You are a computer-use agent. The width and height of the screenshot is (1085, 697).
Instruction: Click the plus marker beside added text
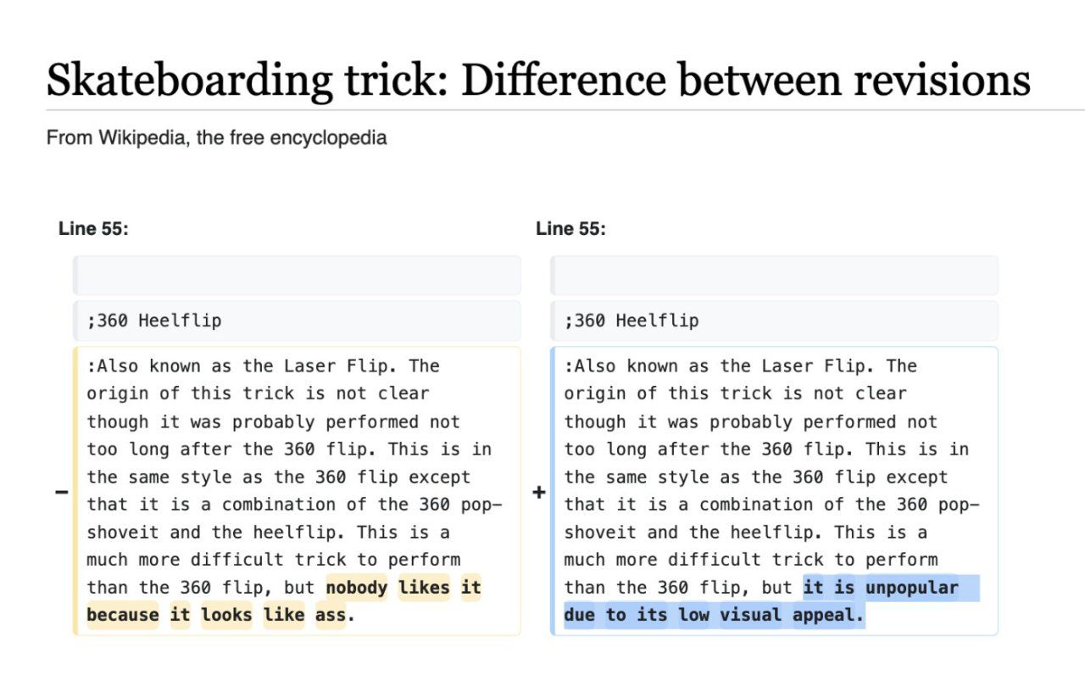[539, 492]
